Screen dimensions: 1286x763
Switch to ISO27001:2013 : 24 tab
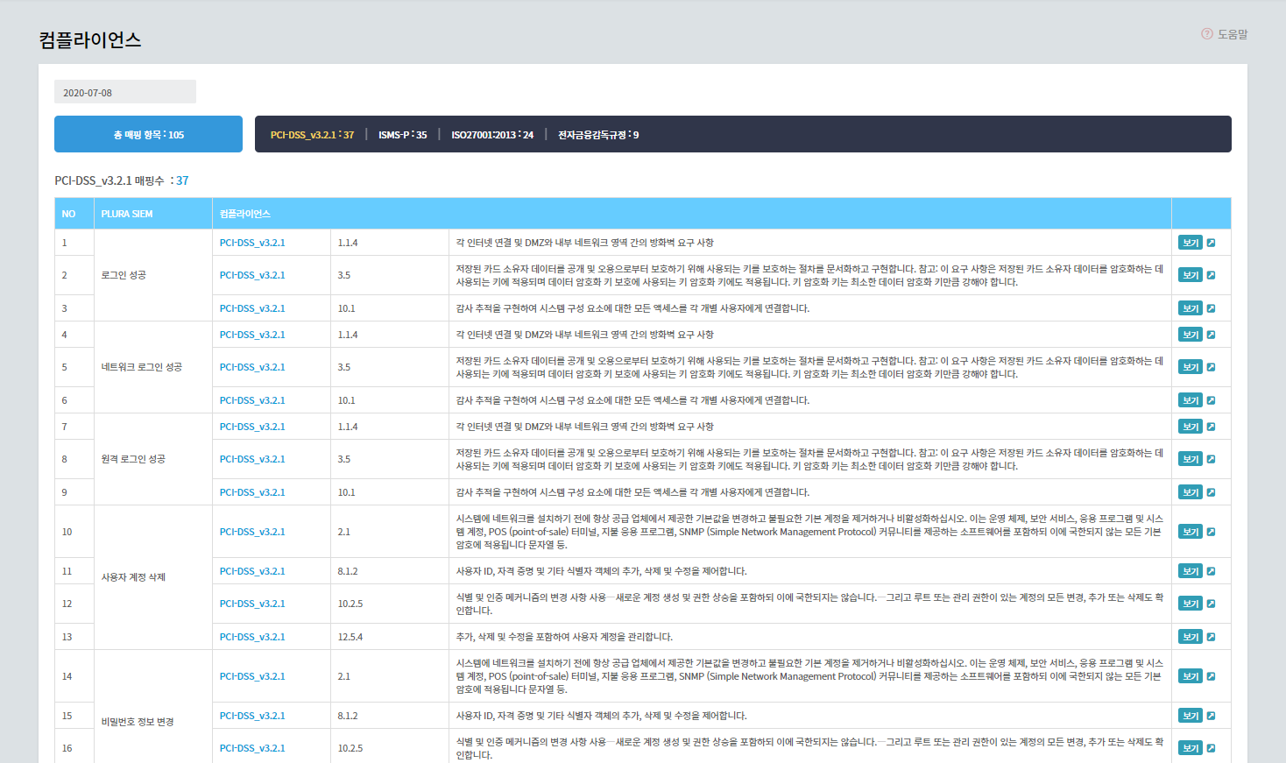pos(492,135)
